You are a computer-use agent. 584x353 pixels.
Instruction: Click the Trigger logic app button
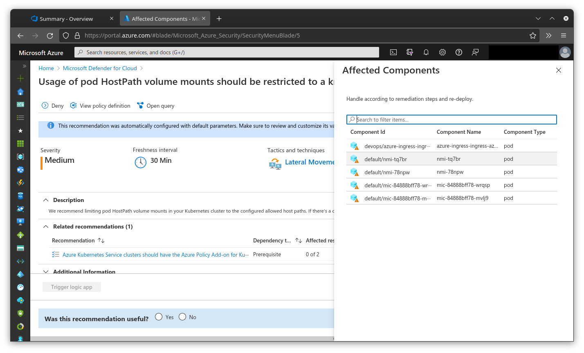[x=72, y=287]
